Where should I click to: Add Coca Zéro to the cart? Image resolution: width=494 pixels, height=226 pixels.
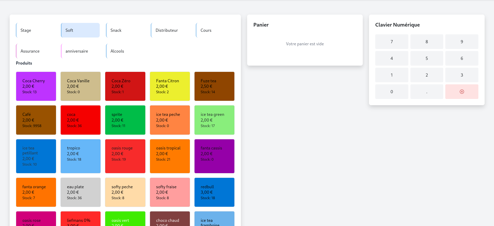tap(125, 86)
